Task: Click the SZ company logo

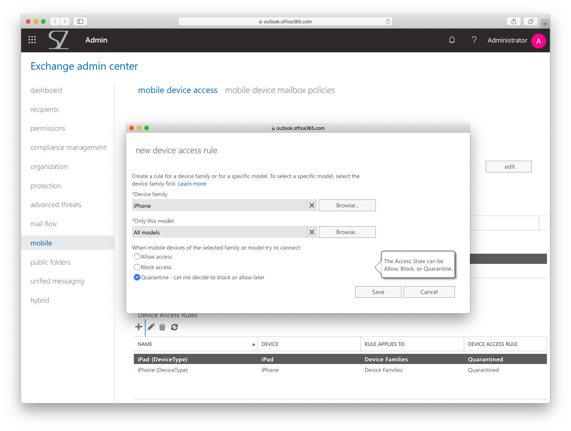Action: [59, 40]
